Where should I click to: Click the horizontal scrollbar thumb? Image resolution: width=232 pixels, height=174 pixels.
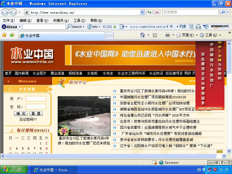[x=110, y=156]
